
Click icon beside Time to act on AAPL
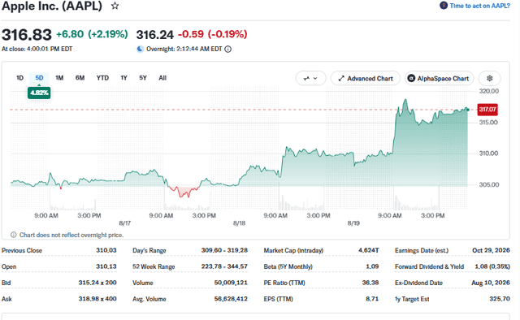pos(444,6)
